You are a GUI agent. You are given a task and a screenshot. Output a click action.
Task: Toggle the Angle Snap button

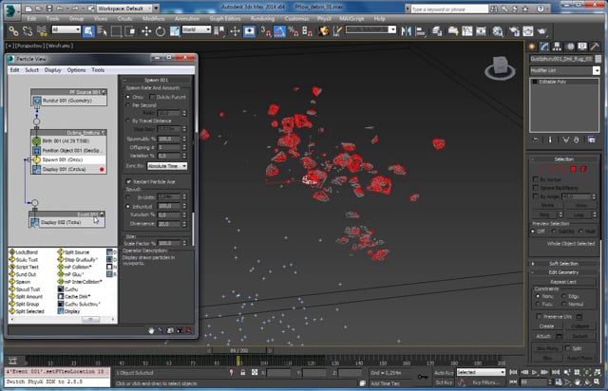point(279,31)
